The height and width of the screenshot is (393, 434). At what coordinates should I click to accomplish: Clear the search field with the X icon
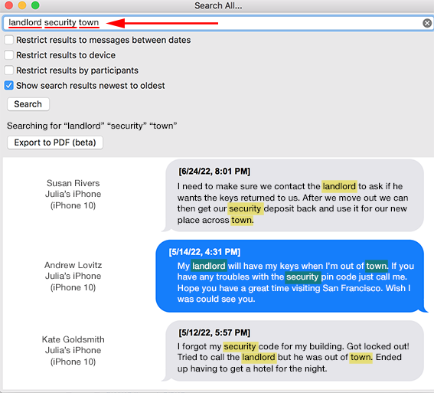(x=427, y=23)
